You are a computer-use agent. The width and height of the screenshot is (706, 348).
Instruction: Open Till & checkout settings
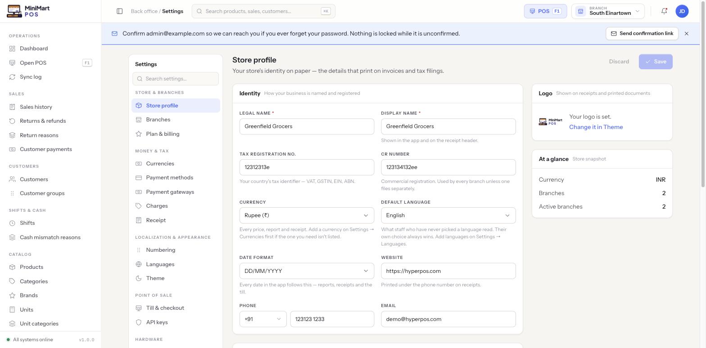tap(176, 308)
